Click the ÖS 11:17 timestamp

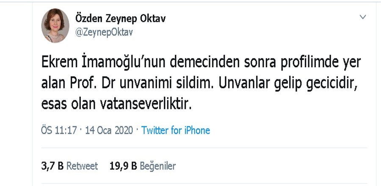click(x=58, y=131)
